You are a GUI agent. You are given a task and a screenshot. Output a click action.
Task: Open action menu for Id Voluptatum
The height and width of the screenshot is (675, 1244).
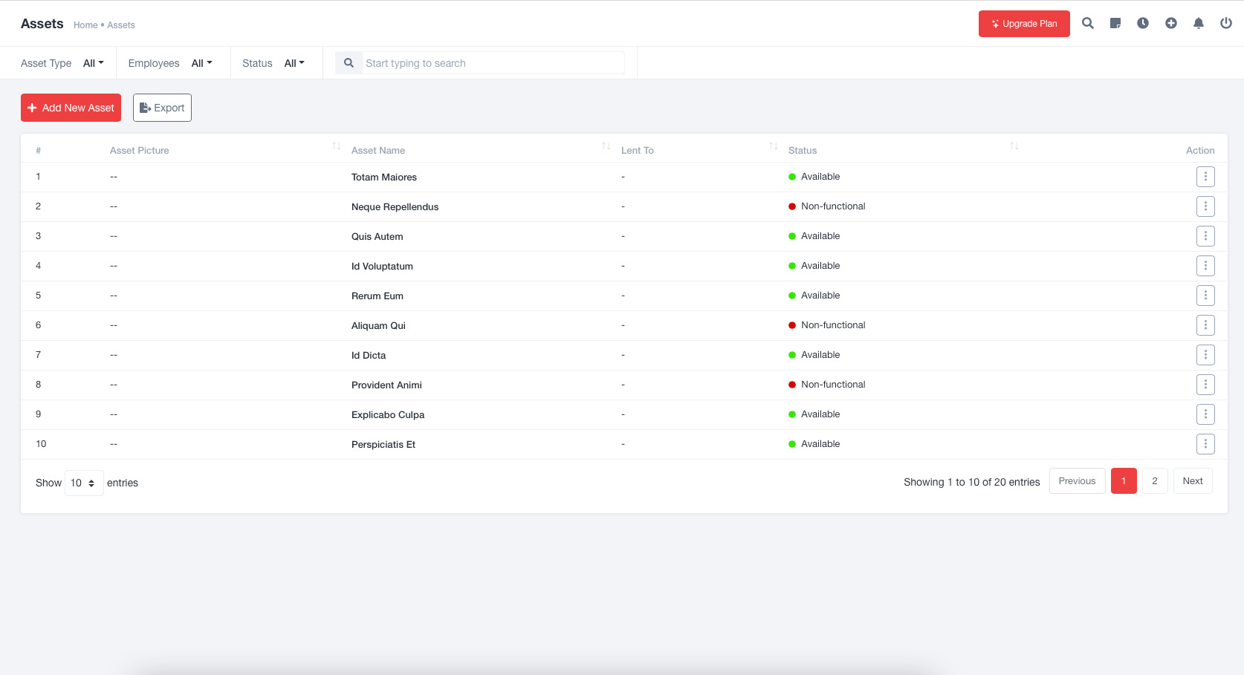1205,266
